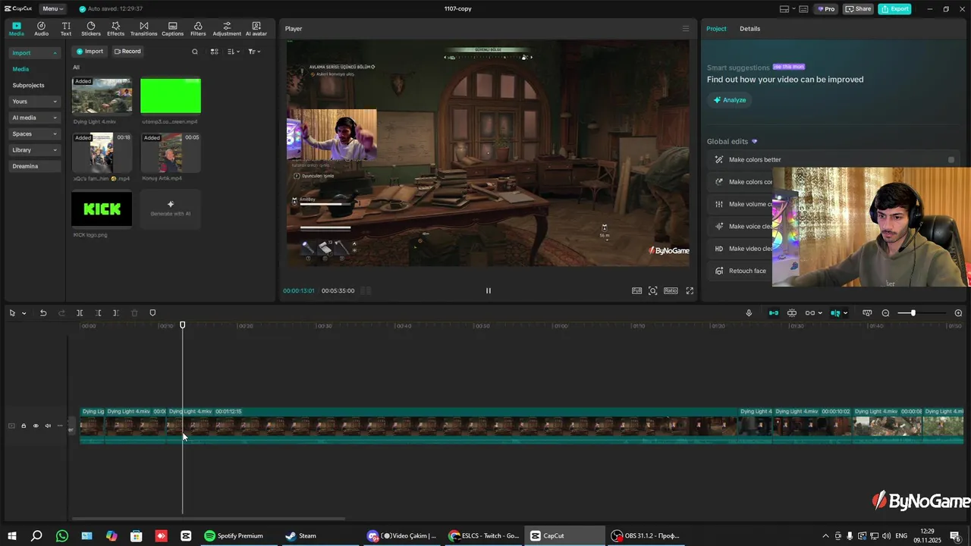Zoom in the timeline
The width and height of the screenshot is (971, 546).
tap(958, 313)
